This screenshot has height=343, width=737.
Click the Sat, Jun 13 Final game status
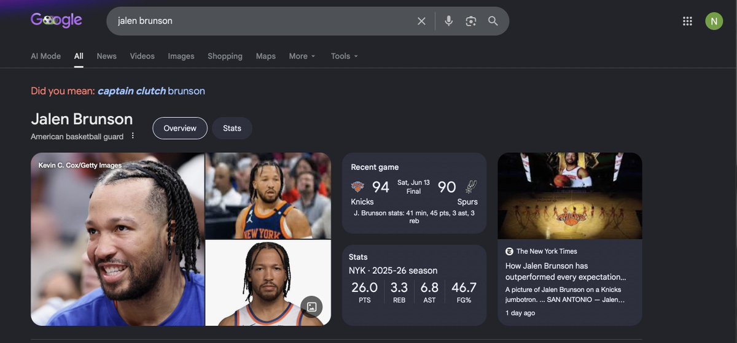(x=413, y=187)
